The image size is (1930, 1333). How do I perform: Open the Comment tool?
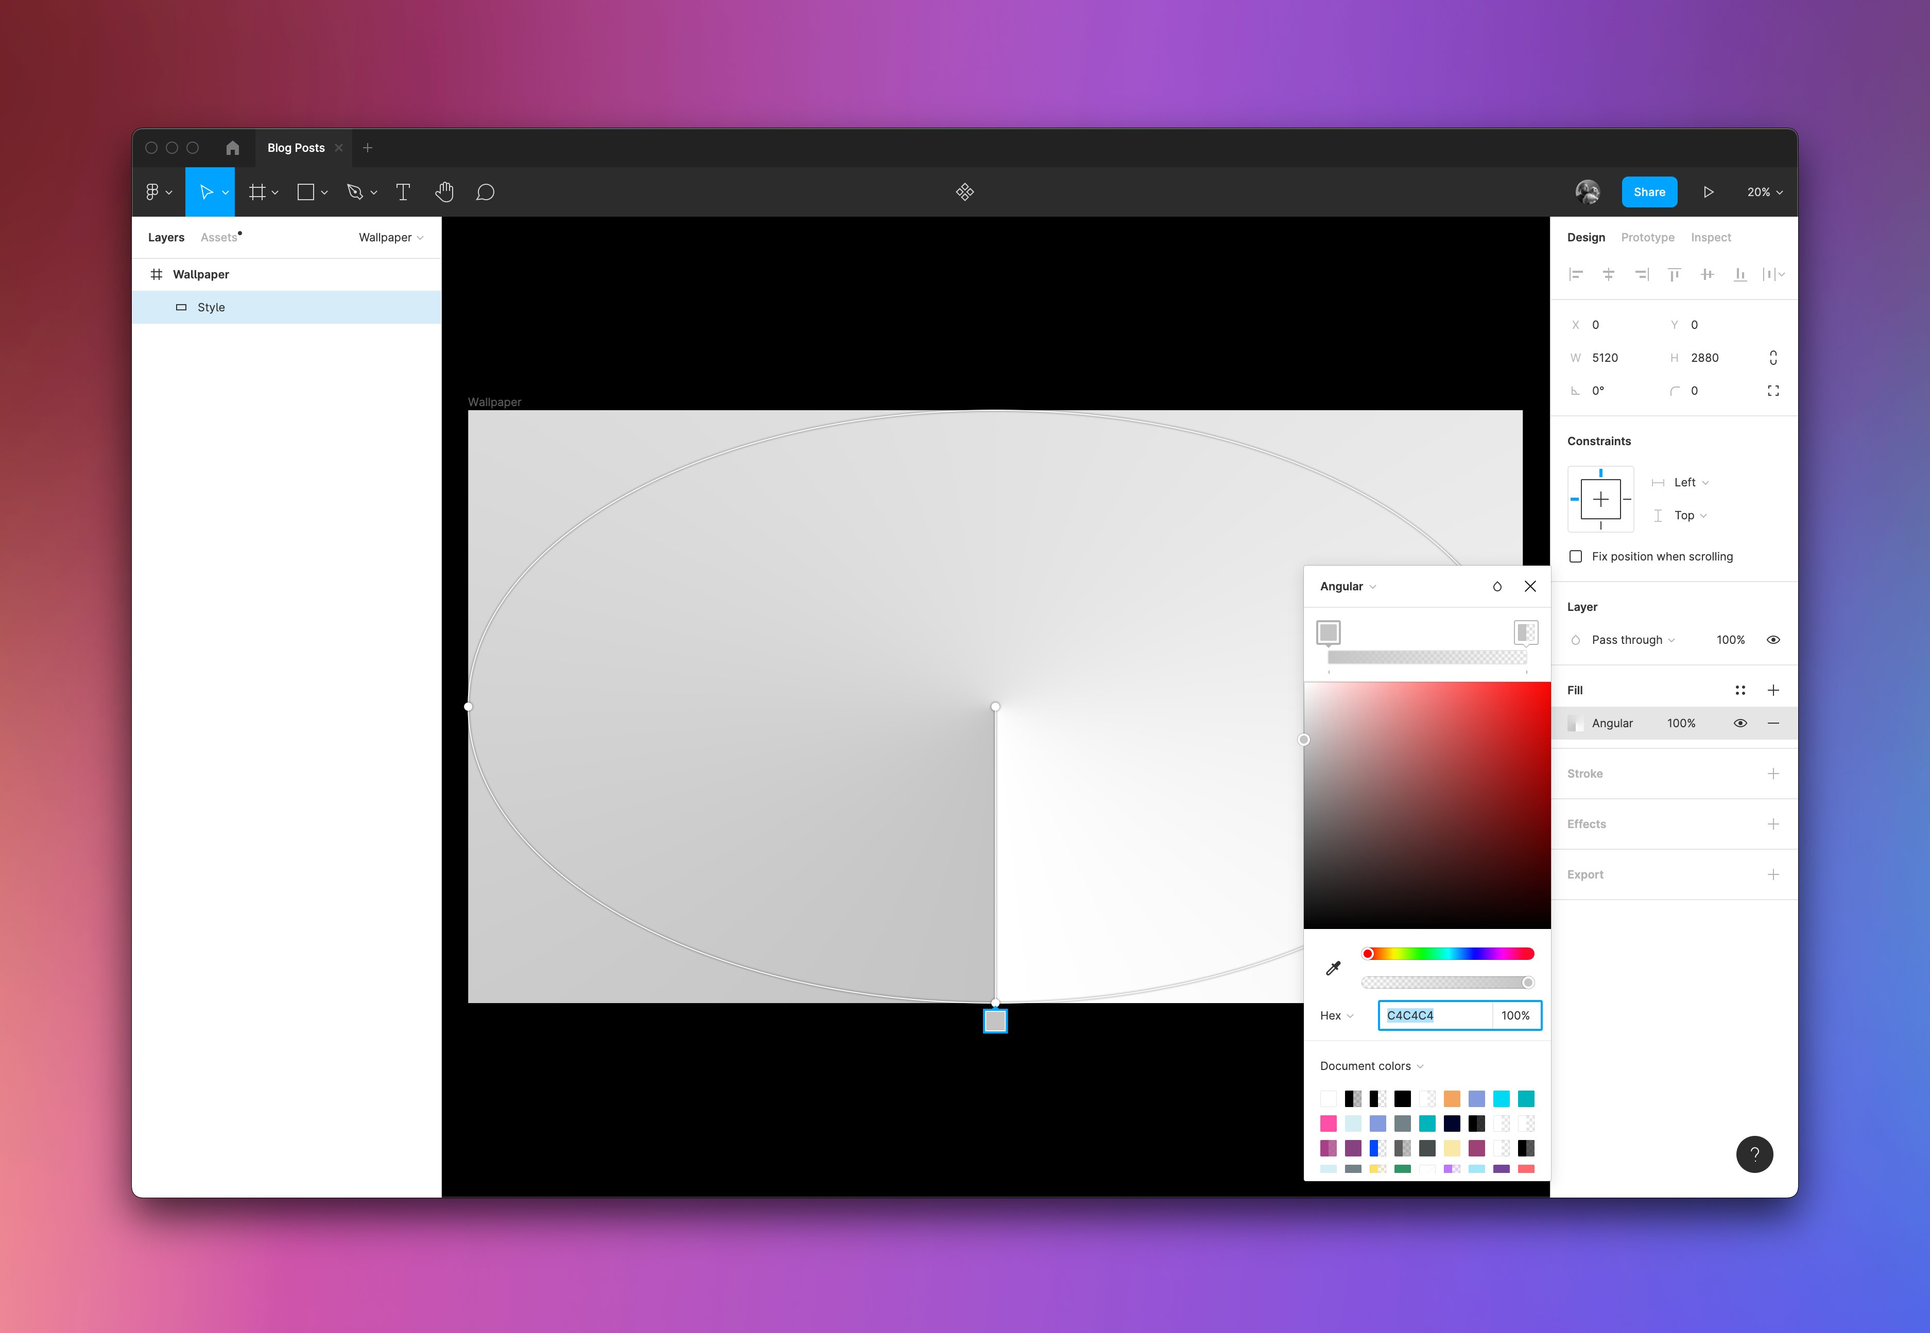point(486,191)
